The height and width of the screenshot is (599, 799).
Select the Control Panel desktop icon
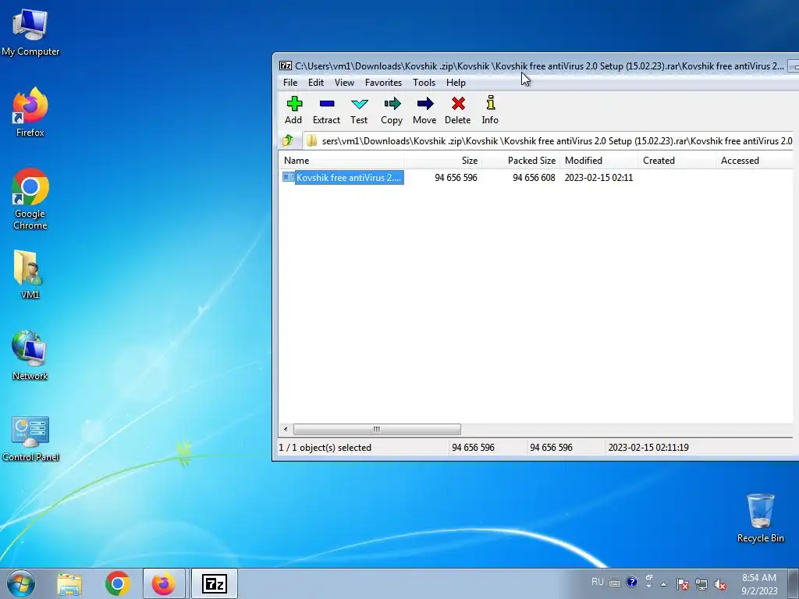pyautogui.click(x=30, y=438)
